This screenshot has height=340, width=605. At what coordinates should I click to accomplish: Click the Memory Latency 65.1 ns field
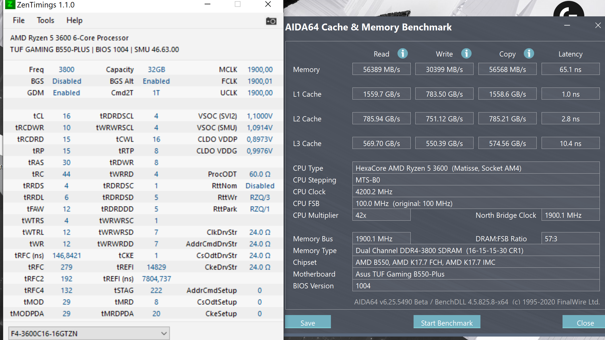(x=570, y=69)
